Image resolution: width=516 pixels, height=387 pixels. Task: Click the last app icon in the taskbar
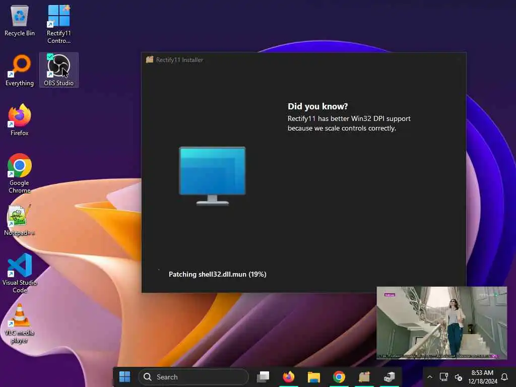[390, 377]
